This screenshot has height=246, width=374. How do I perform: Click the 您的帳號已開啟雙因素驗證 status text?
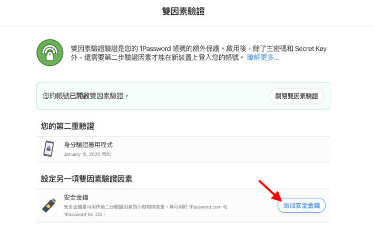[x=85, y=96]
